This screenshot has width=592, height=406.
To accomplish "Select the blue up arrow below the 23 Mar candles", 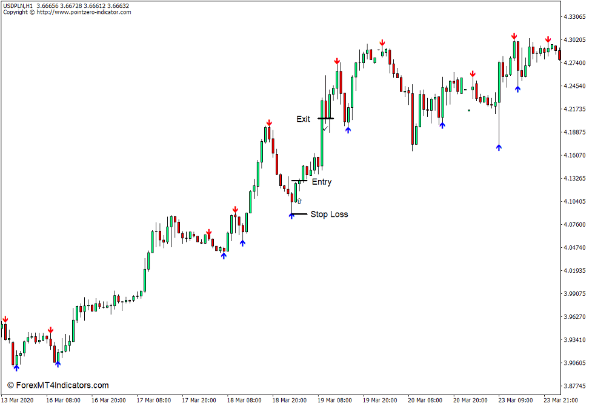I will click(x=517, y=88).
